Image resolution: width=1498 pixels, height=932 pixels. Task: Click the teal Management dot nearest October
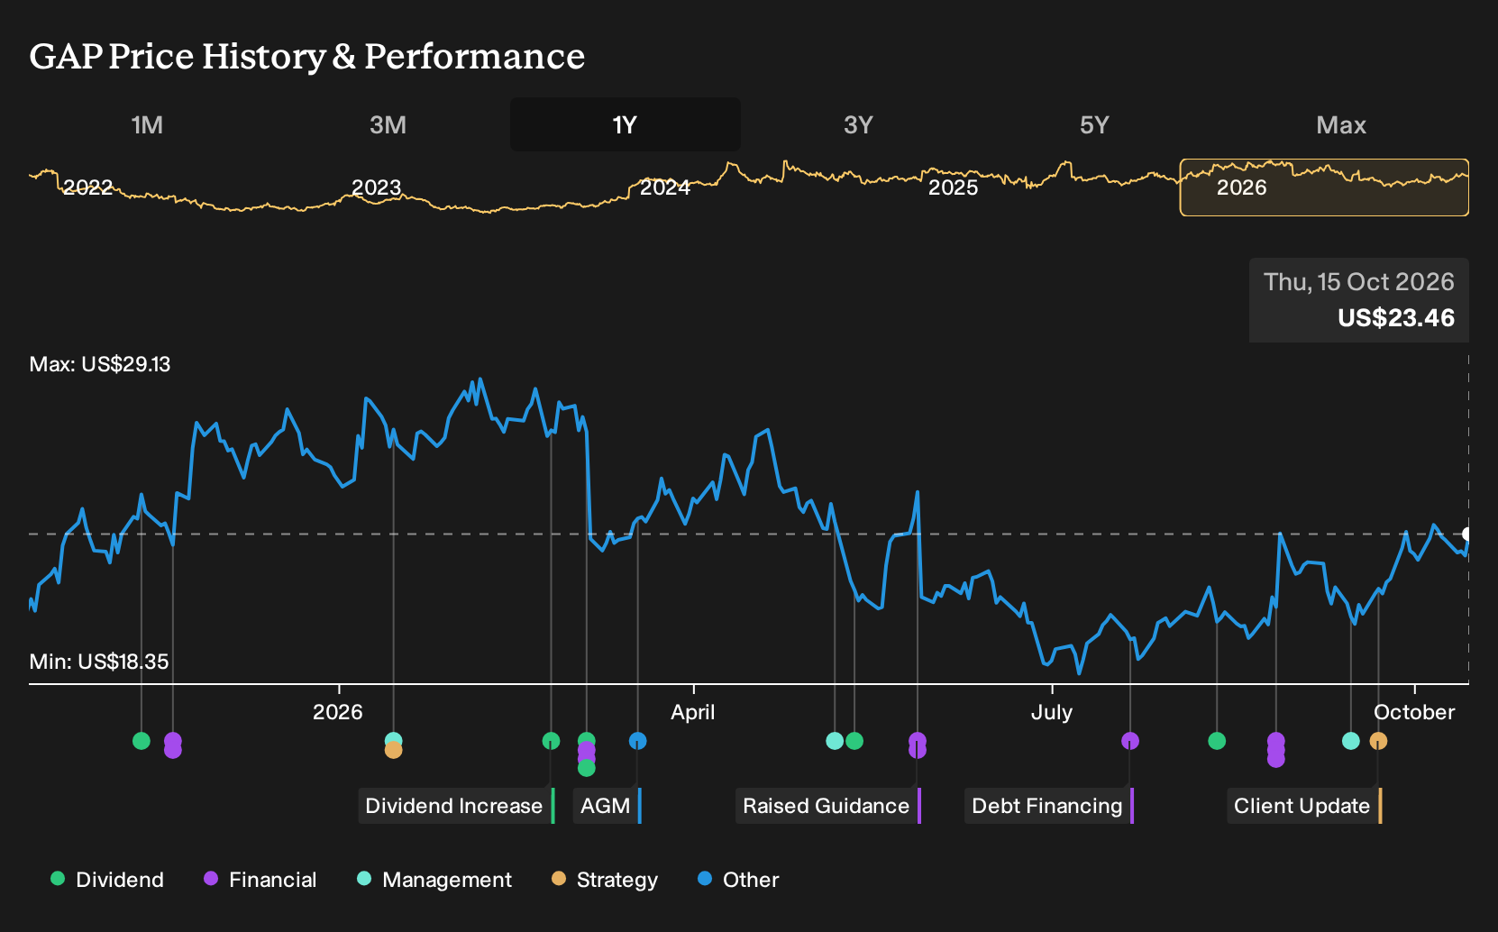[x=1351, y=741]
